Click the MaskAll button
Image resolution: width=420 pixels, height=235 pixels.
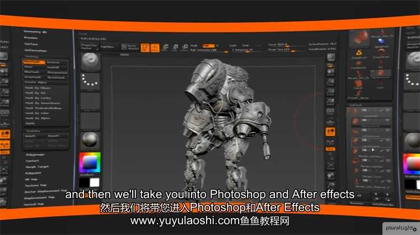tap(57, 68)
